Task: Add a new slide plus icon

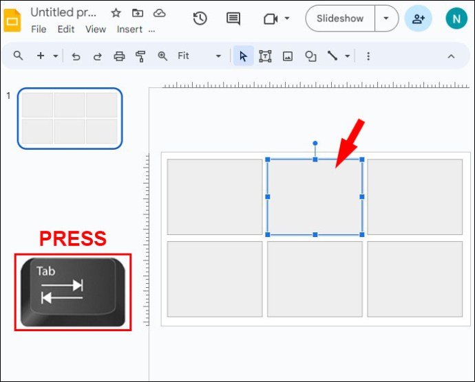Action: (x=41, y=56)
